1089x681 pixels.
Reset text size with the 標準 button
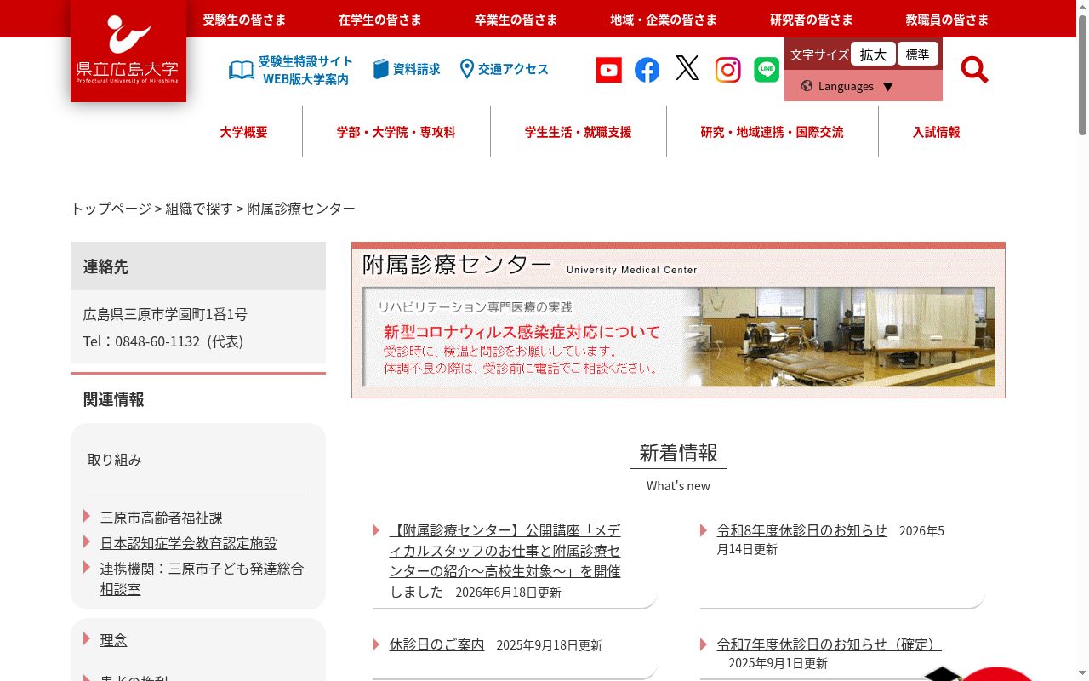coord(918,54)
